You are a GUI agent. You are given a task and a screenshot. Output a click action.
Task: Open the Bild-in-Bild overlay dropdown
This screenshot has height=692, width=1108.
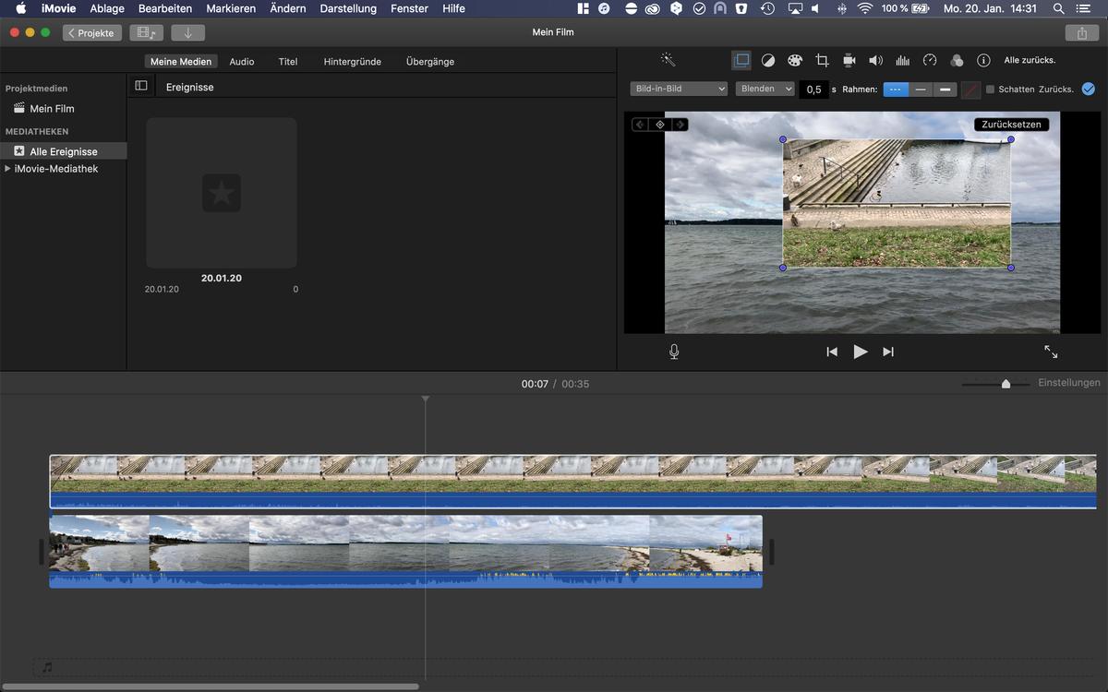coord(680,89)
